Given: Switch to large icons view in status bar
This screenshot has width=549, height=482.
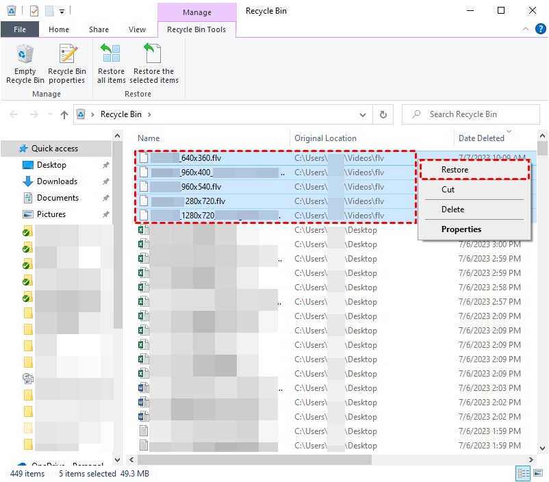Looking at the screenshot, I should (538, 473).
